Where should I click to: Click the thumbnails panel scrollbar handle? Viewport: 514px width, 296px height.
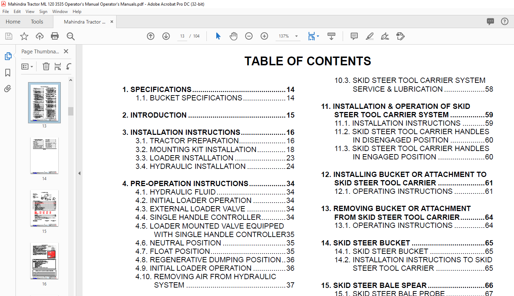71,111
